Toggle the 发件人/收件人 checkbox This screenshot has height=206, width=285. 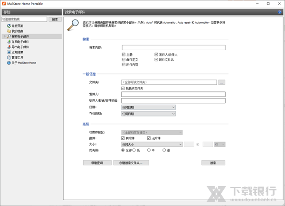point(156,54)
